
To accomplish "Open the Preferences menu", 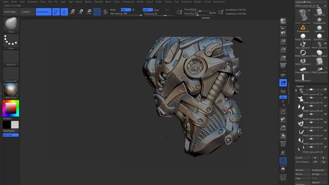I will 128,2.
